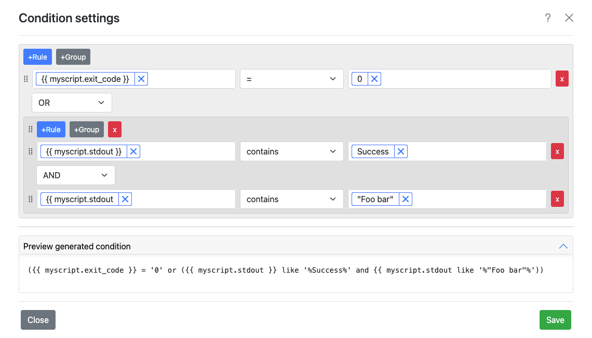
Task: Click the Close button at bottom left
Action: 38,320
